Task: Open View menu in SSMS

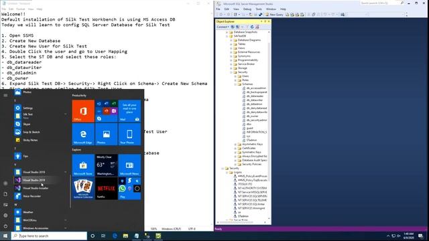Action: (236, 9)
